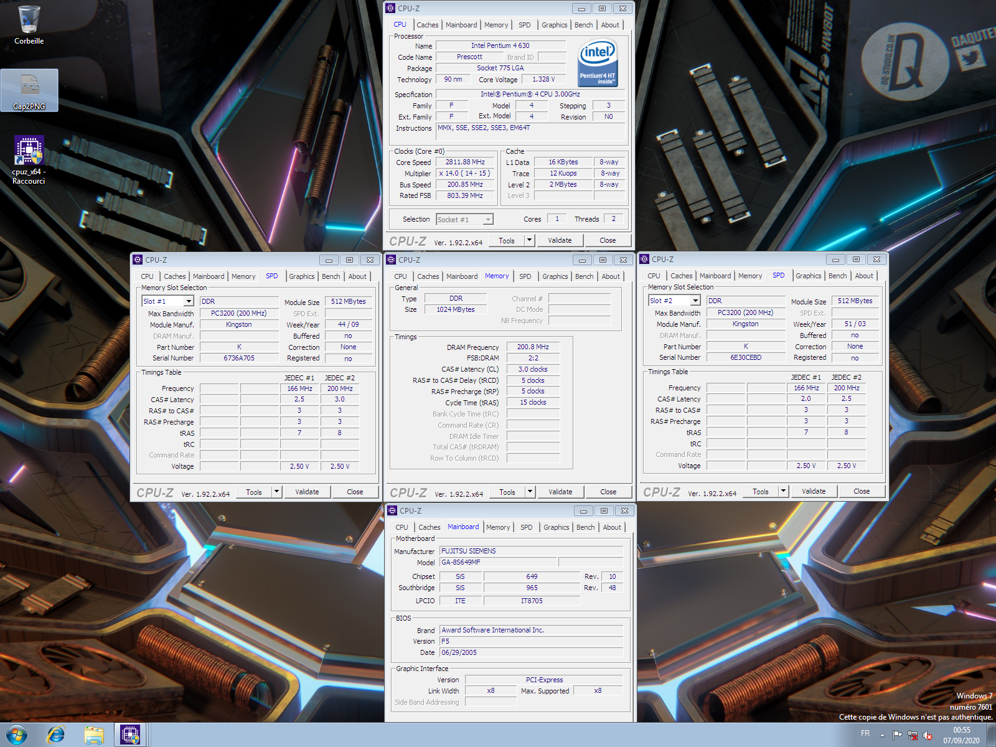Click instructions field MMX, SSE, SSE2
Viewport: 996px width, 747px height.
[x=530, y=131]
